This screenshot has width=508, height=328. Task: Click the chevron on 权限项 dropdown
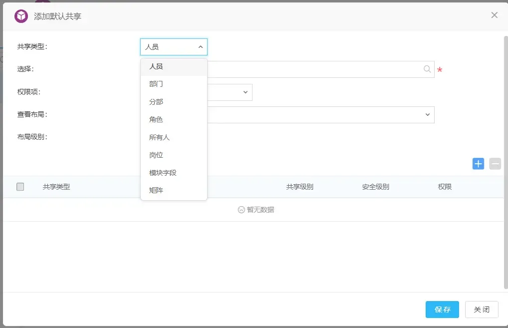(x=245, y=92)
